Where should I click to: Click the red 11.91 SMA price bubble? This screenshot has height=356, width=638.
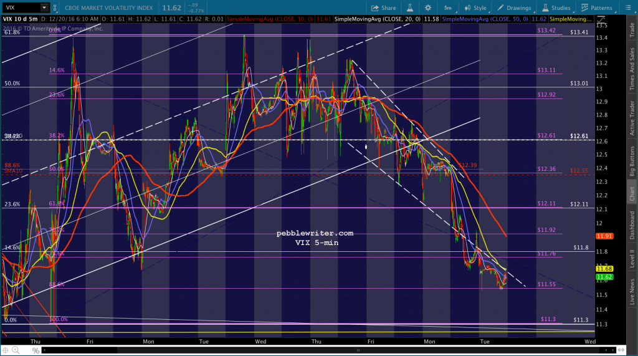click(x=604, y=236)
